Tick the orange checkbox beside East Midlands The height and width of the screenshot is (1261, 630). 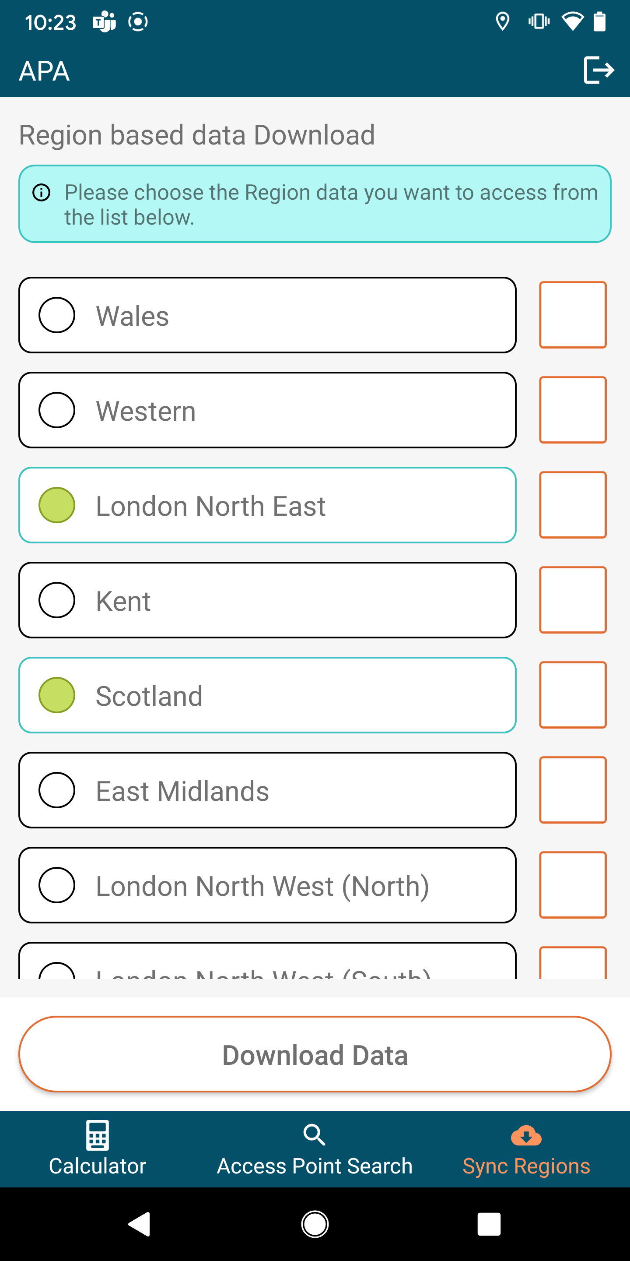coord(573,790)
